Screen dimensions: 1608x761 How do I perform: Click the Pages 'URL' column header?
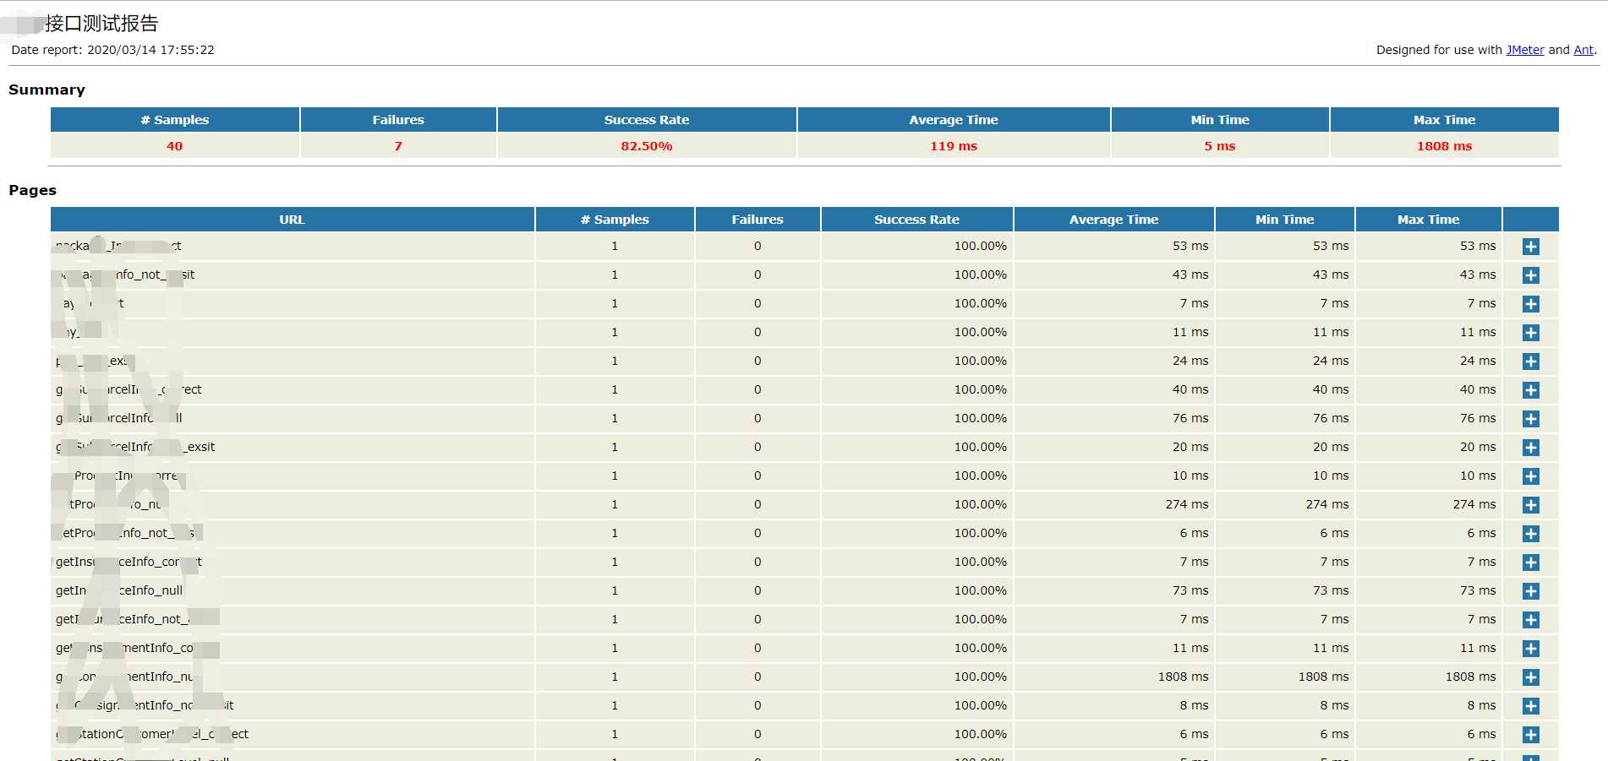(x=293, y=220)
